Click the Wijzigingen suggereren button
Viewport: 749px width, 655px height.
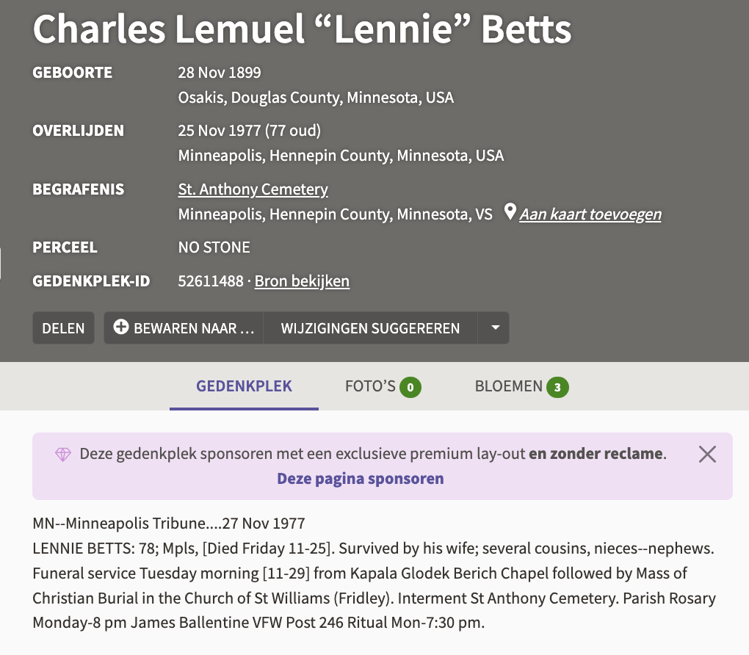click(370, 327)
